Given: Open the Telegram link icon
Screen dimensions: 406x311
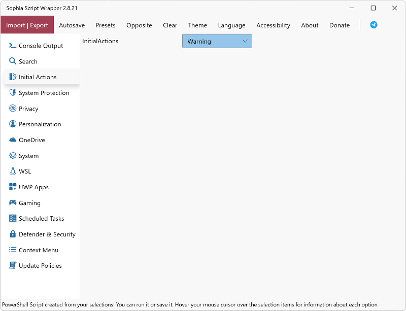Looking at the screenshot, I should pyautogui.click(x=374, y=25).
